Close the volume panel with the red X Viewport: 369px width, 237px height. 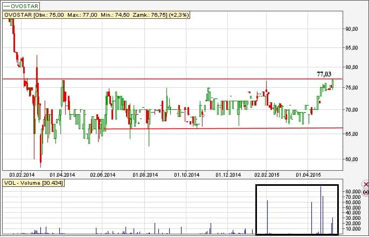coord(366,184)
